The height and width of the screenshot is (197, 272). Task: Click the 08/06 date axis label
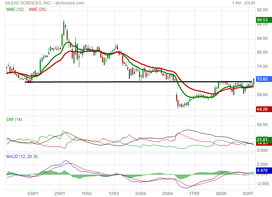click(221, 193)
